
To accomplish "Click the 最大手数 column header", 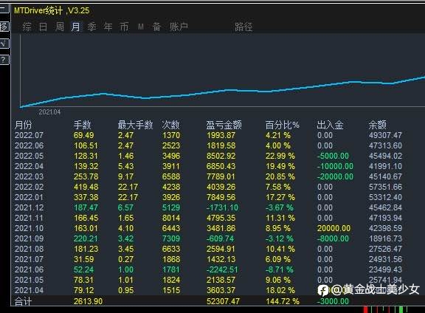I will click(135, 125).
